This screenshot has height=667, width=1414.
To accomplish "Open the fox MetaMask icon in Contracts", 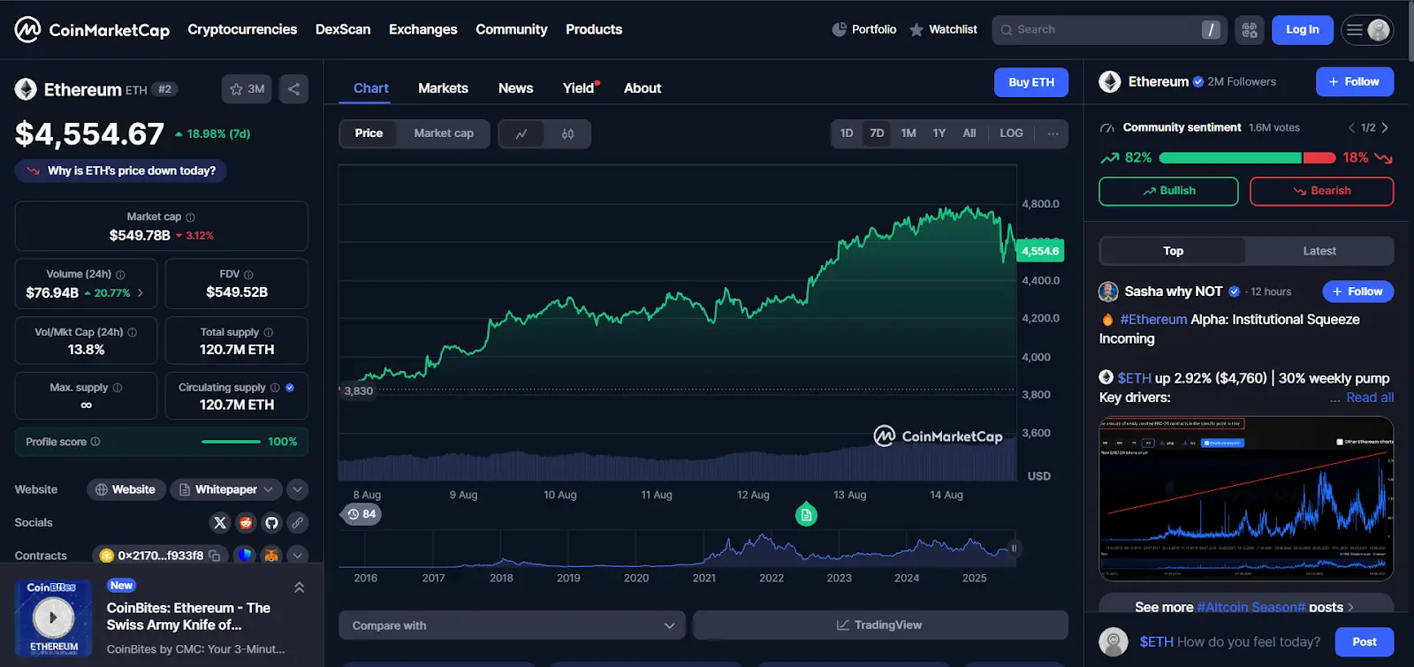I will click(x=271, y=556).
